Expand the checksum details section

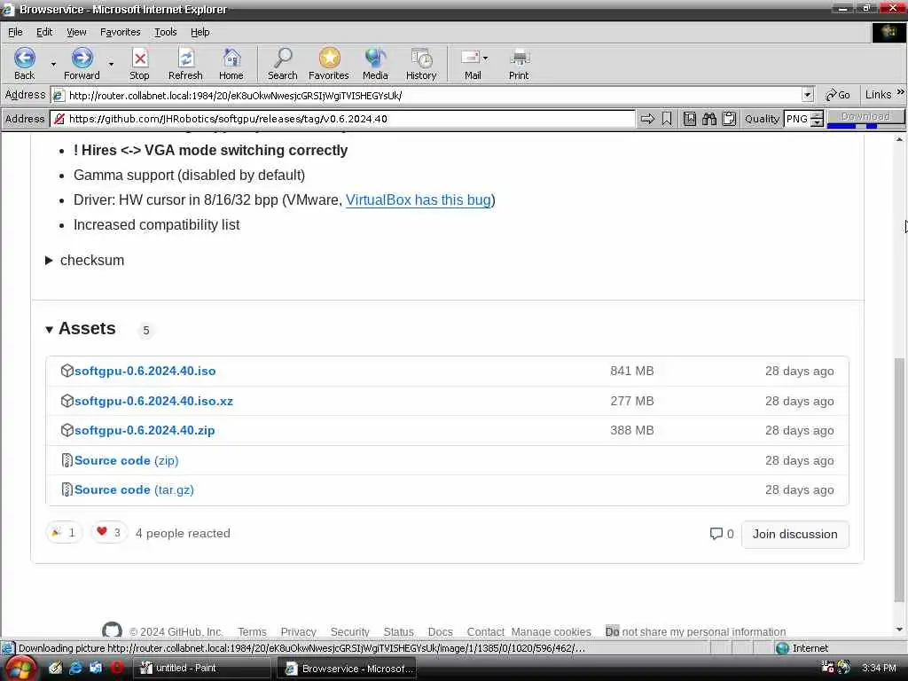84,261
